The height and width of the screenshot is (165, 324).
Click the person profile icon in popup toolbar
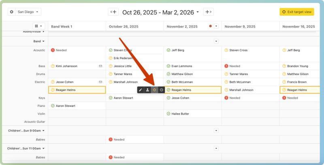(x=147, y=90)
